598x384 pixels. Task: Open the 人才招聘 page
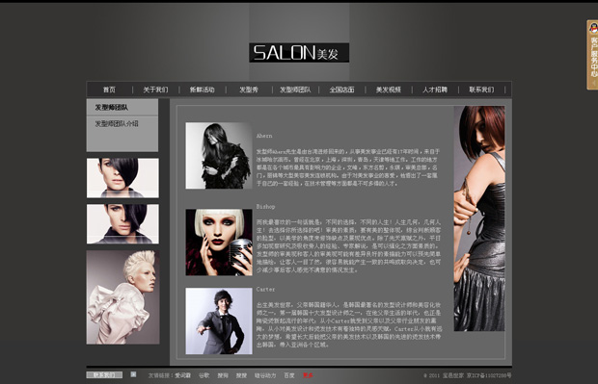(x=435, y=90)
